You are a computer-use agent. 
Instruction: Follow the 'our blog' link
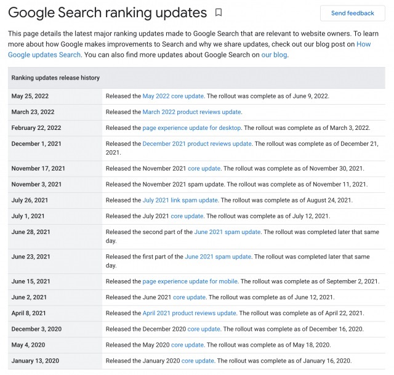(x=274, y=55)
